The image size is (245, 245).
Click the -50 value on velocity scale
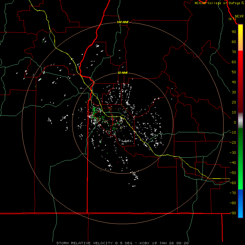[233, 173]
